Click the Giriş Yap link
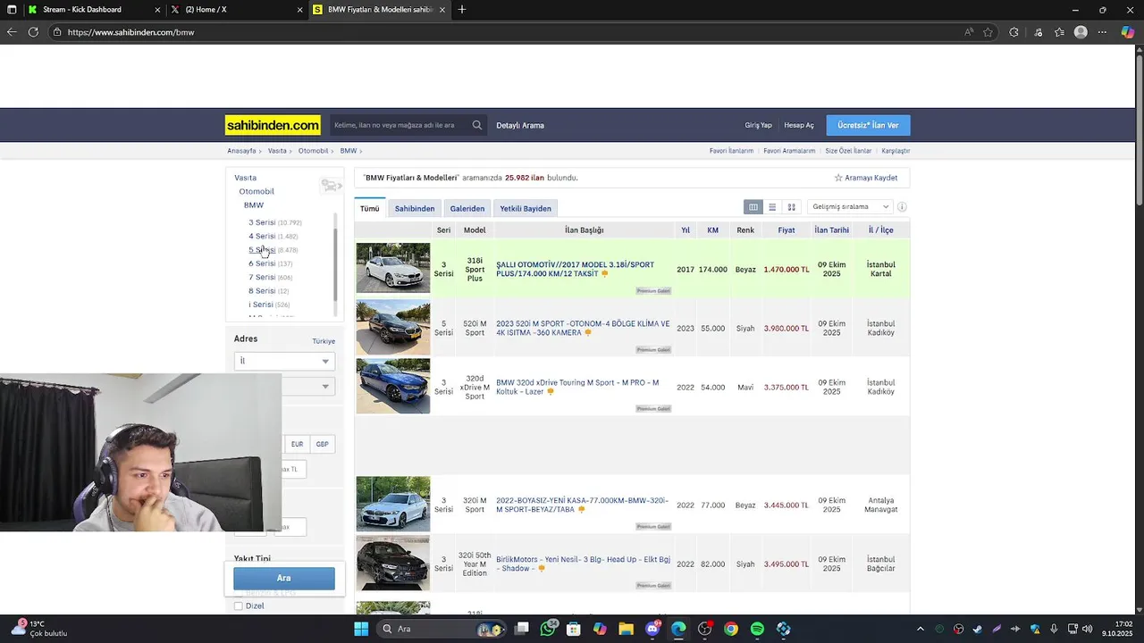 click(758, 125)
